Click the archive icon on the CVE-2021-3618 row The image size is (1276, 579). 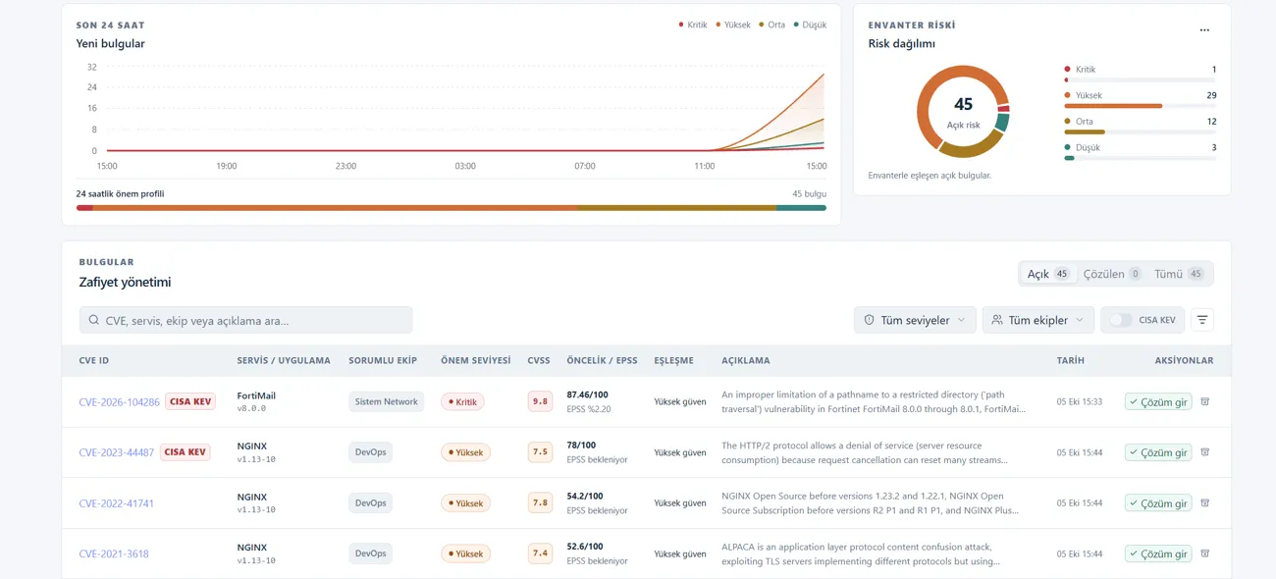[1205, 553]
